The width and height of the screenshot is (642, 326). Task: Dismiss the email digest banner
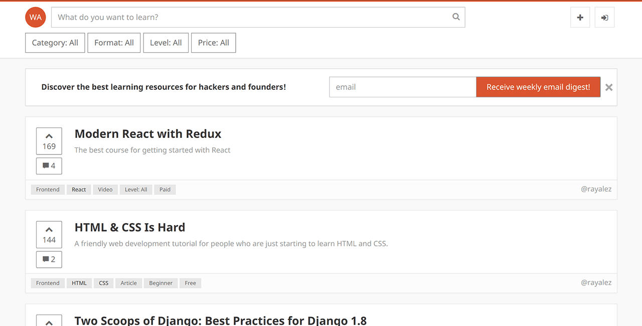[x=609, y=87]
